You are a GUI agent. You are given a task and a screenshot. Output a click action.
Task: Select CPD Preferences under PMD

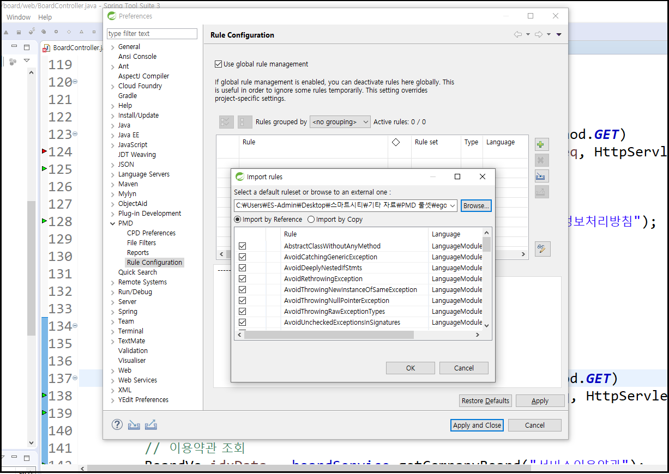(x=151, y=233)
